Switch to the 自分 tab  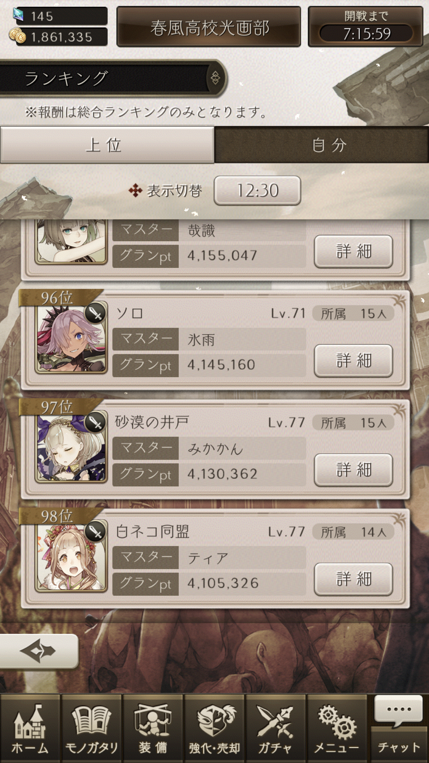[x=322, y=145]
